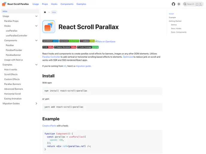Open Advanced Banners example
Image resolution: width=206 pixels, height=154 pixels.
point(13,89)
